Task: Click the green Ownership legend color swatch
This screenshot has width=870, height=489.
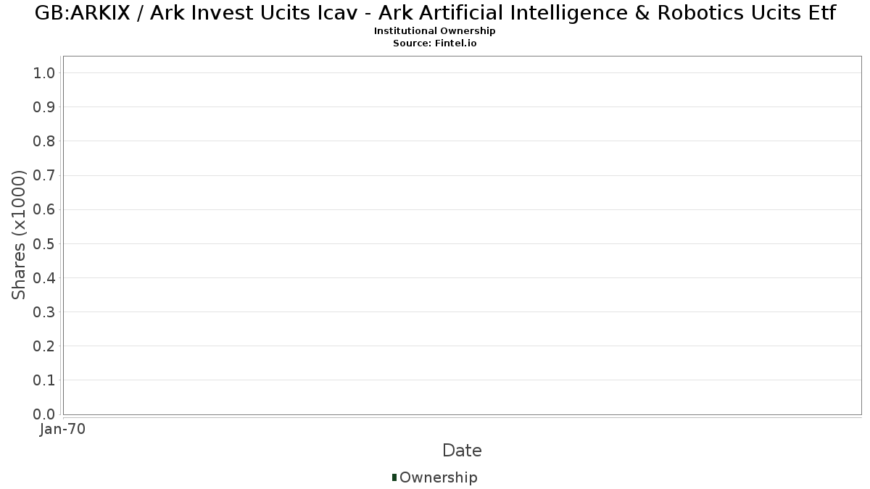Action: click(x=394, y=477)
